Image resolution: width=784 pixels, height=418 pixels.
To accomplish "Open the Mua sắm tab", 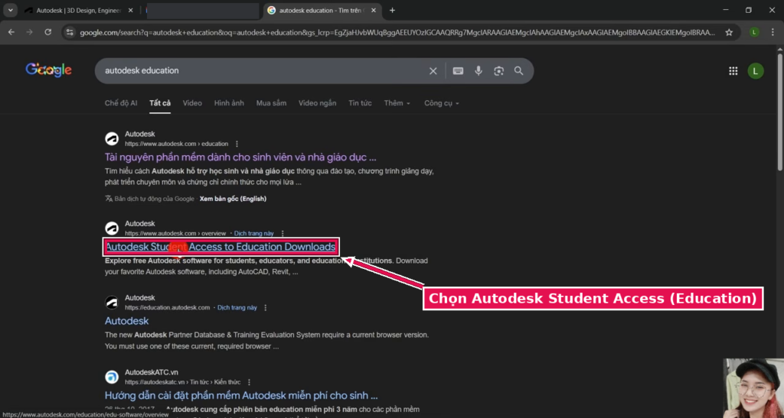I will point(271,102).
